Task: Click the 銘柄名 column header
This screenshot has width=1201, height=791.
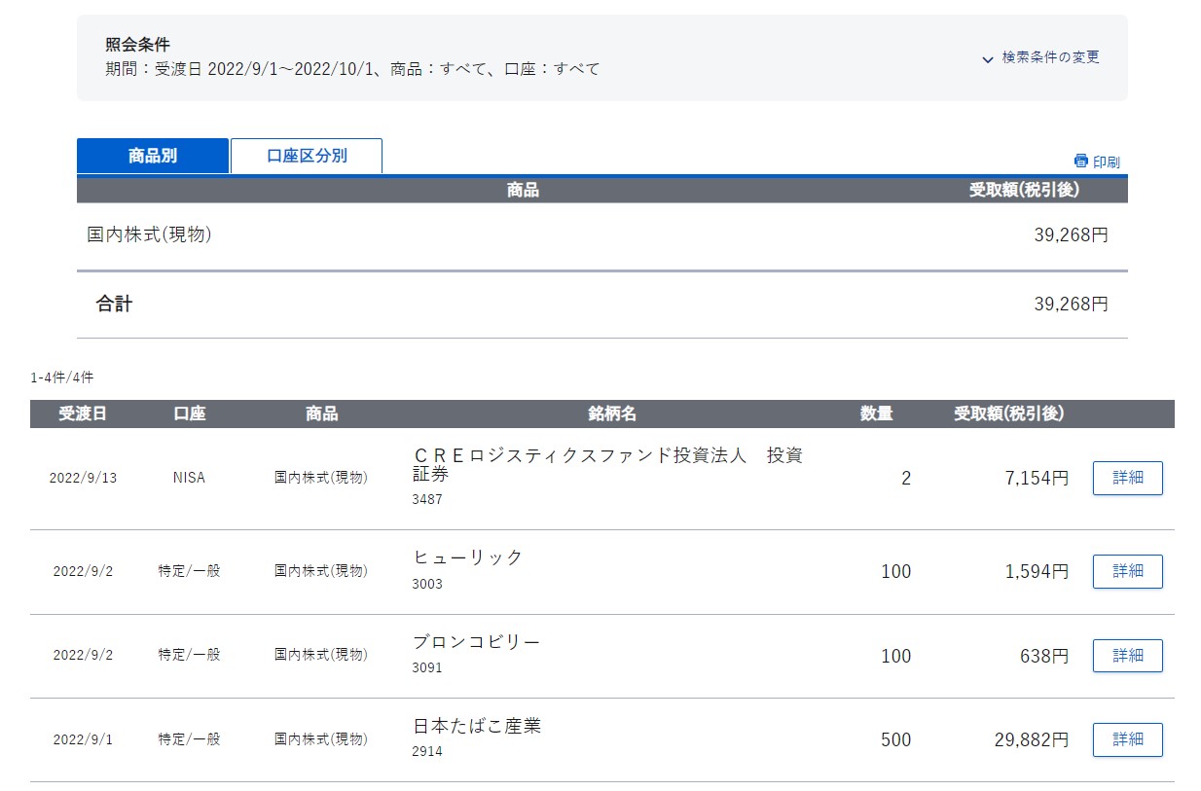Action: (612, 413)
